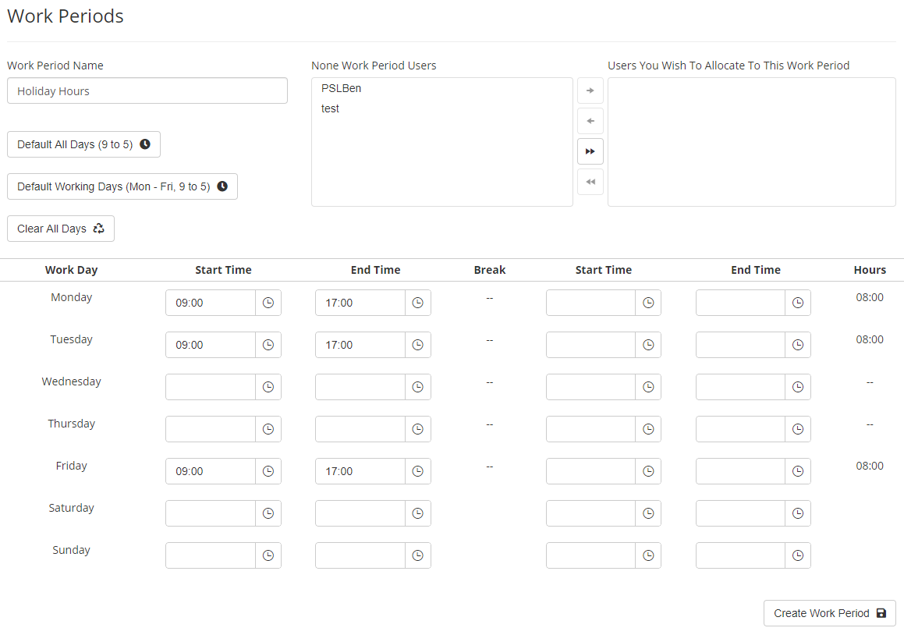Viewport: 904px width, 635px height.
Task: Select test user in None Work Period Users
Action: coord(331,108)
